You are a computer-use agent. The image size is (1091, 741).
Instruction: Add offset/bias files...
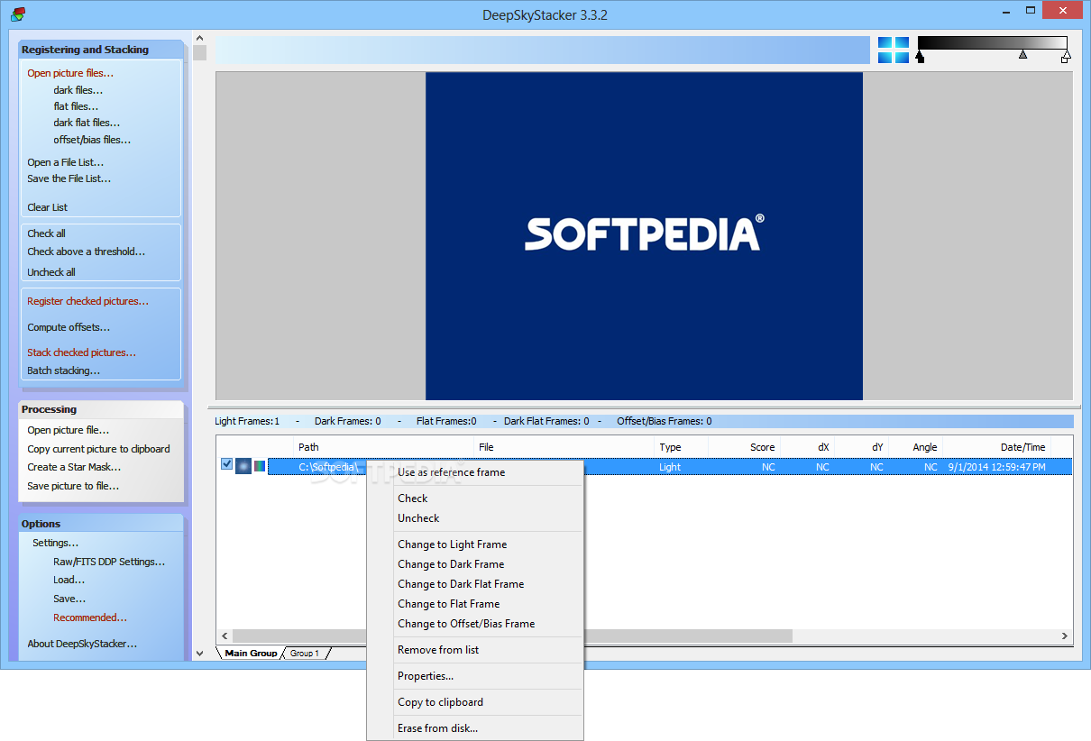point(92,140)
